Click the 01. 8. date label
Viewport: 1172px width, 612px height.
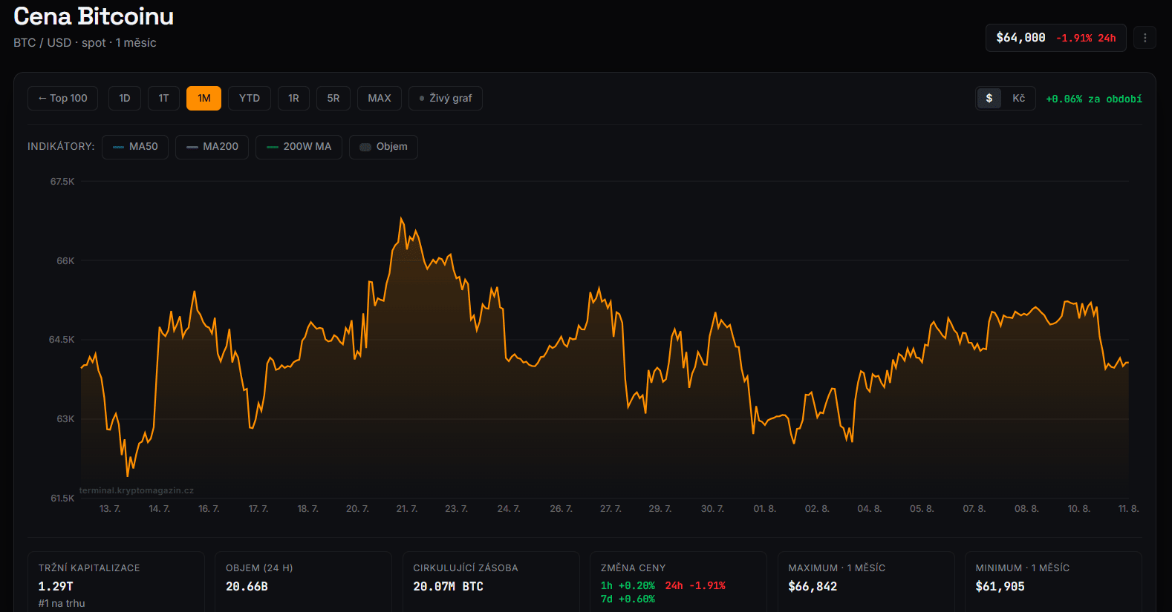click(x=765, y=509)
